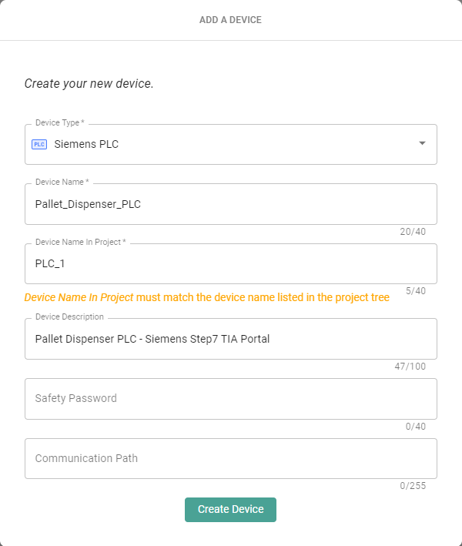
Task: Click the 47/100 description character counter
Action: point(410,367)
